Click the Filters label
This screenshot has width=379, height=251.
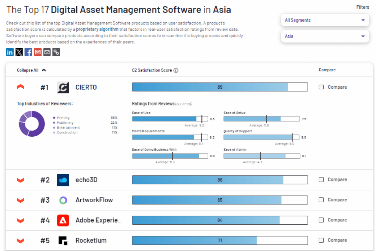(363, 7)
